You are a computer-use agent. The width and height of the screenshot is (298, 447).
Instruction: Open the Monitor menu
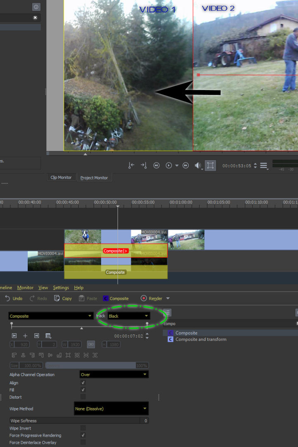tap(25, 288)
